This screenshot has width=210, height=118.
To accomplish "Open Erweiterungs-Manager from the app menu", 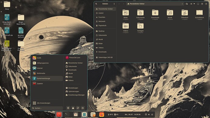I will (75, 95).
